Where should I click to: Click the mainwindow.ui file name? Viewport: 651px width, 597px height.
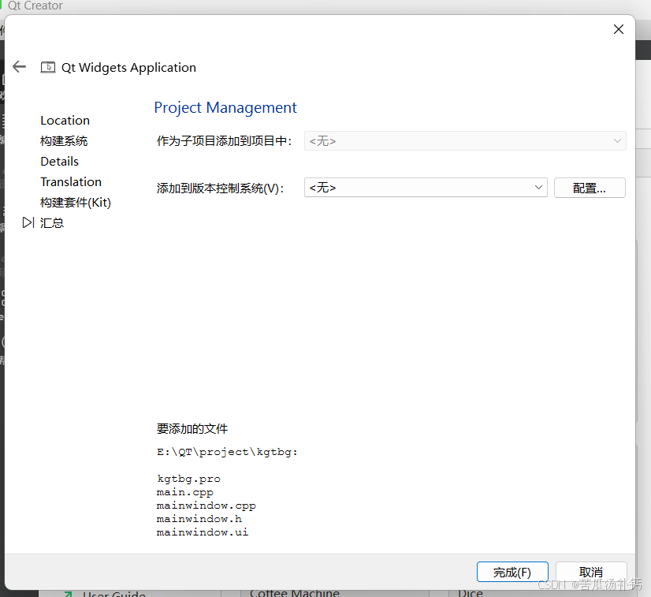203,532
